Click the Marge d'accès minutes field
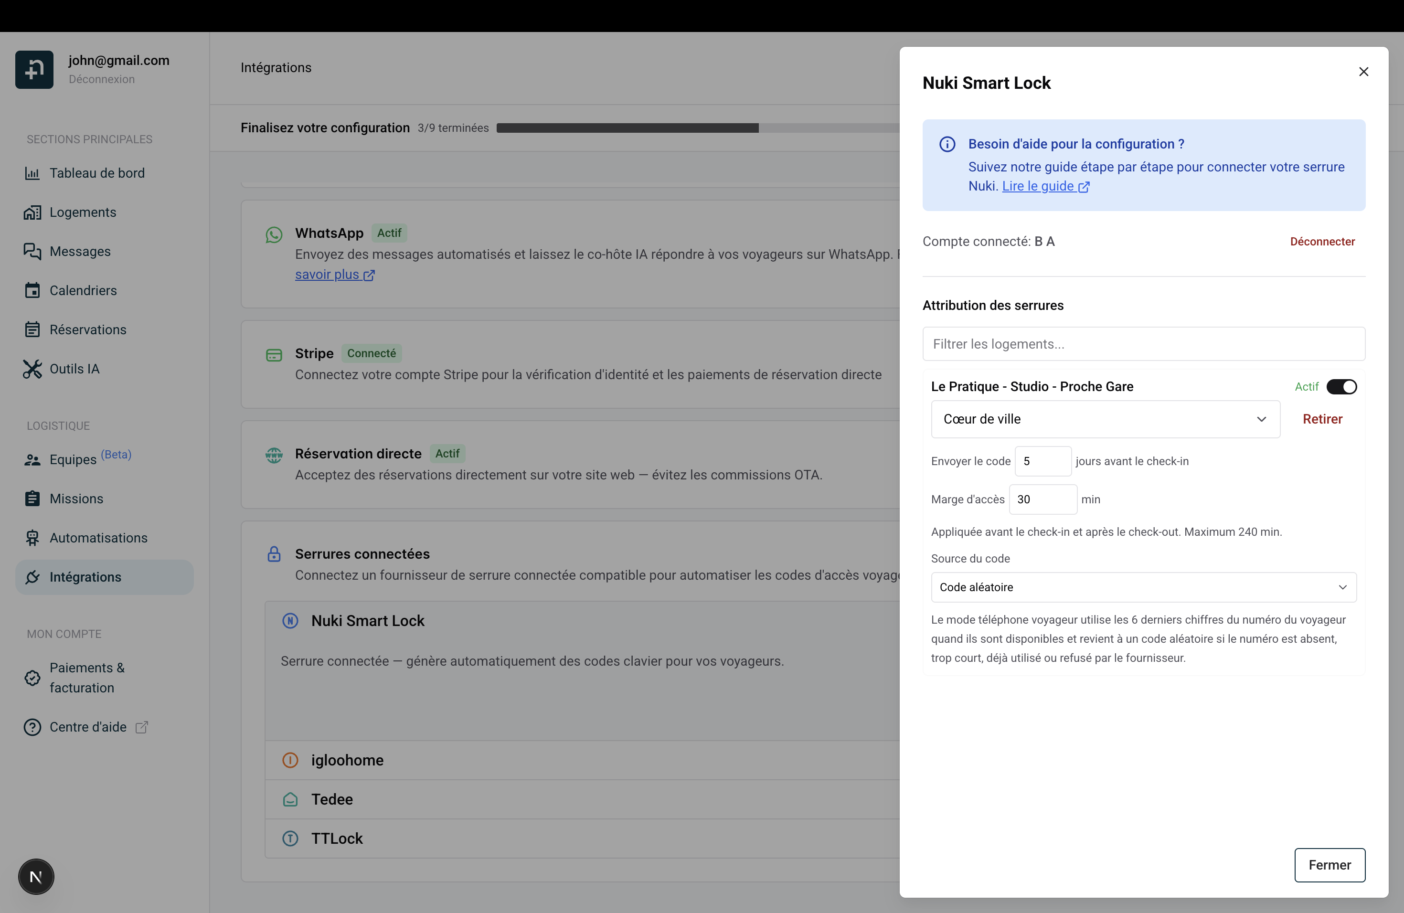 pyautogui.click(x=1043, y=499)
